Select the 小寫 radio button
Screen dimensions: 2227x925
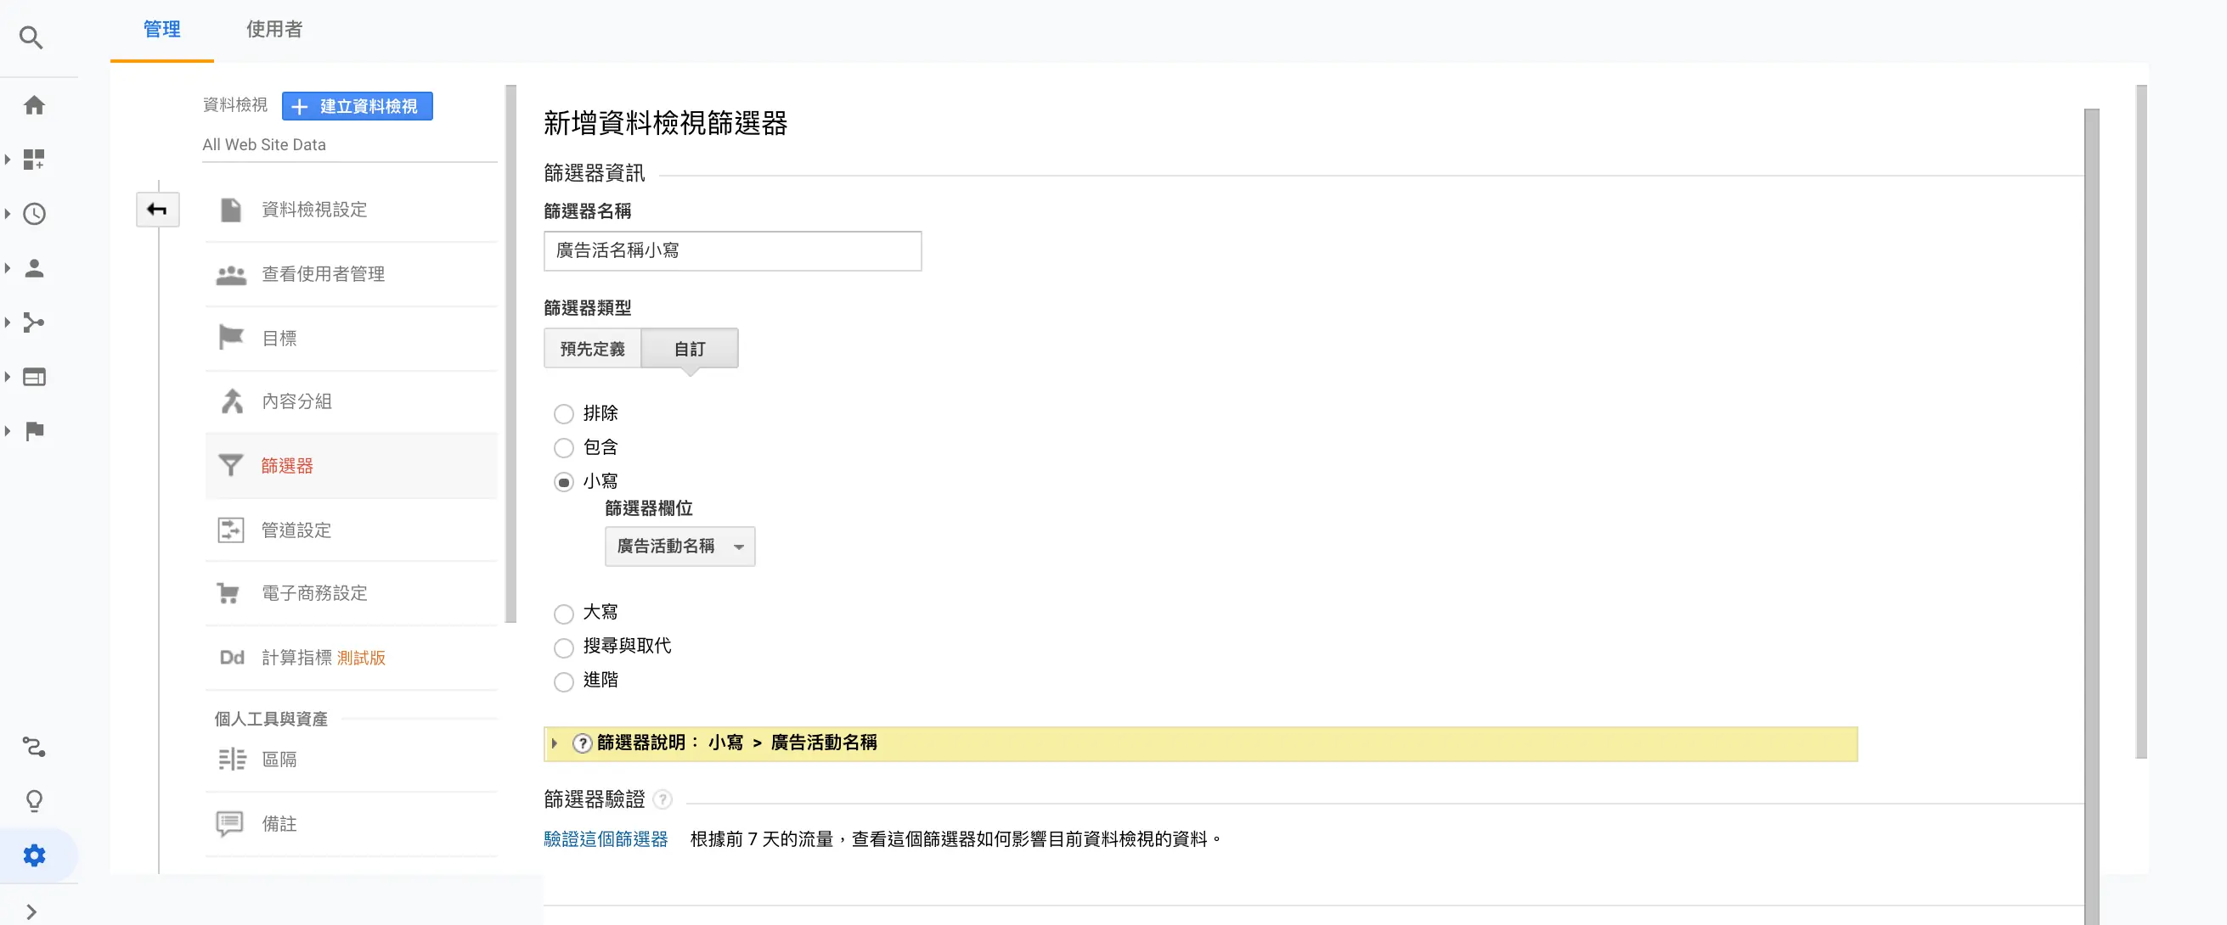coord(564,482)
